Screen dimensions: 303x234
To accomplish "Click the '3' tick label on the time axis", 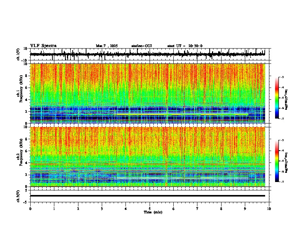I will [102, 209].
